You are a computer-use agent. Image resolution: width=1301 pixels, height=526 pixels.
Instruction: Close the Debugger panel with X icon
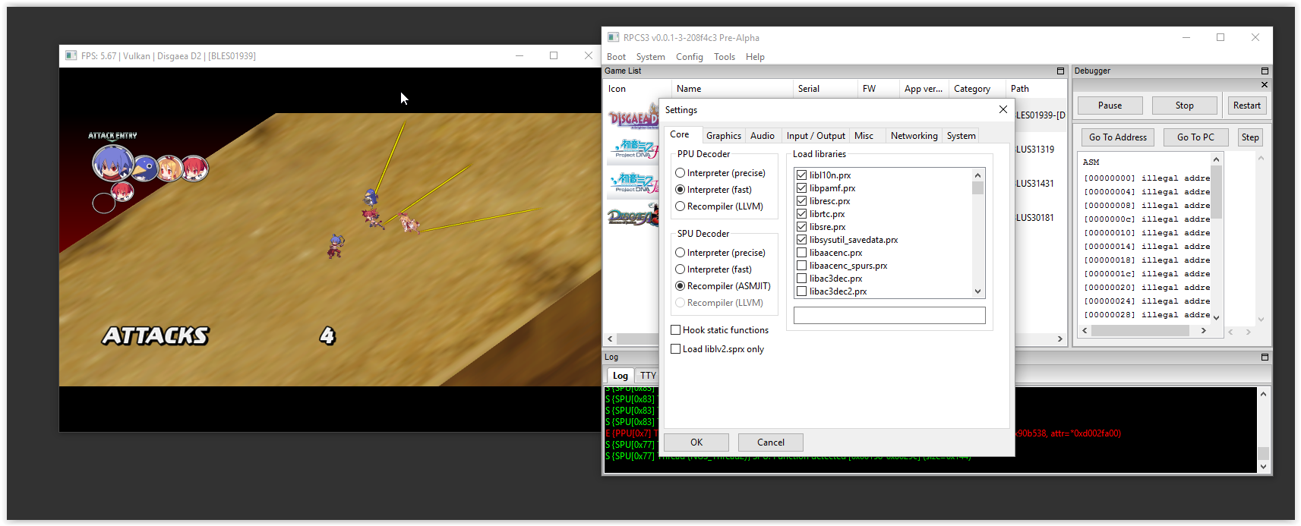tap(1265, 85)
